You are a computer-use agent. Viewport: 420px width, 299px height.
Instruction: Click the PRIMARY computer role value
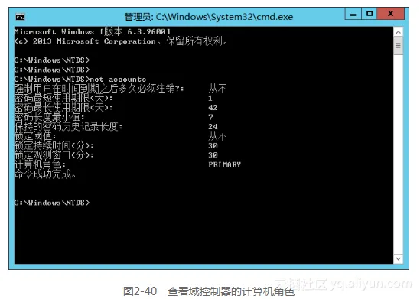(x=224, y=164)
